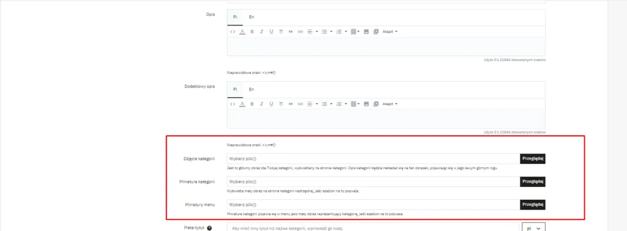
Task: Browse file for Miniatury menu
Action: pos(533,205)
